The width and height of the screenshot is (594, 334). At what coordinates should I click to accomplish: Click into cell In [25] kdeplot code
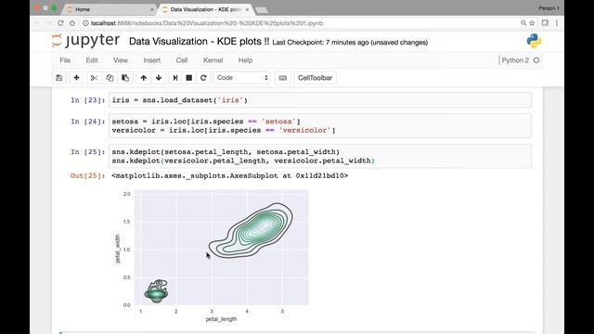pos(320,156)
